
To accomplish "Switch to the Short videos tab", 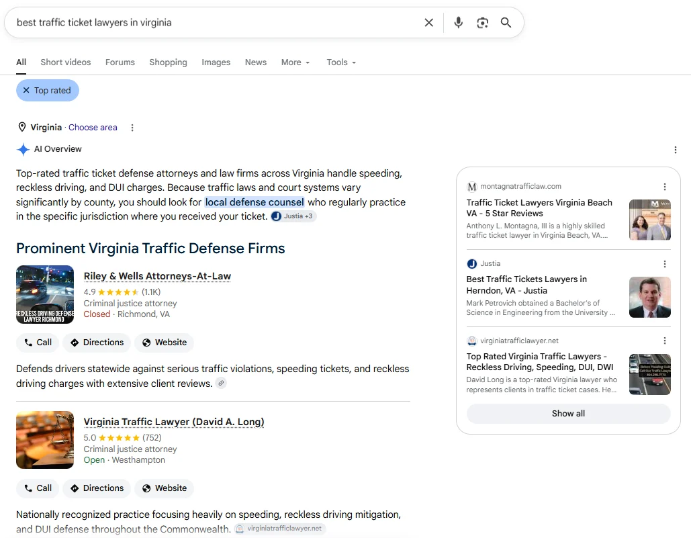I will 66,62.
